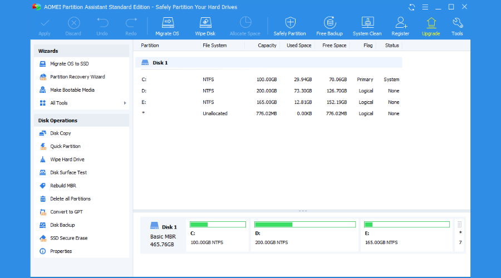Screen dimensions: 501x278
Task: Click the Used Space column header
Action: [299, 46]
